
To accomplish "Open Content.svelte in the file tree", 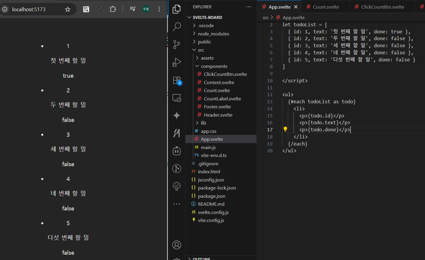I will click(x=221, y=82).
